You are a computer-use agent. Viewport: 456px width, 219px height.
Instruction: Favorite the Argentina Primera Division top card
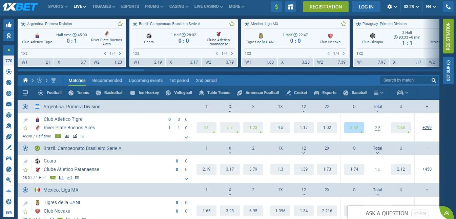[120, 24]
